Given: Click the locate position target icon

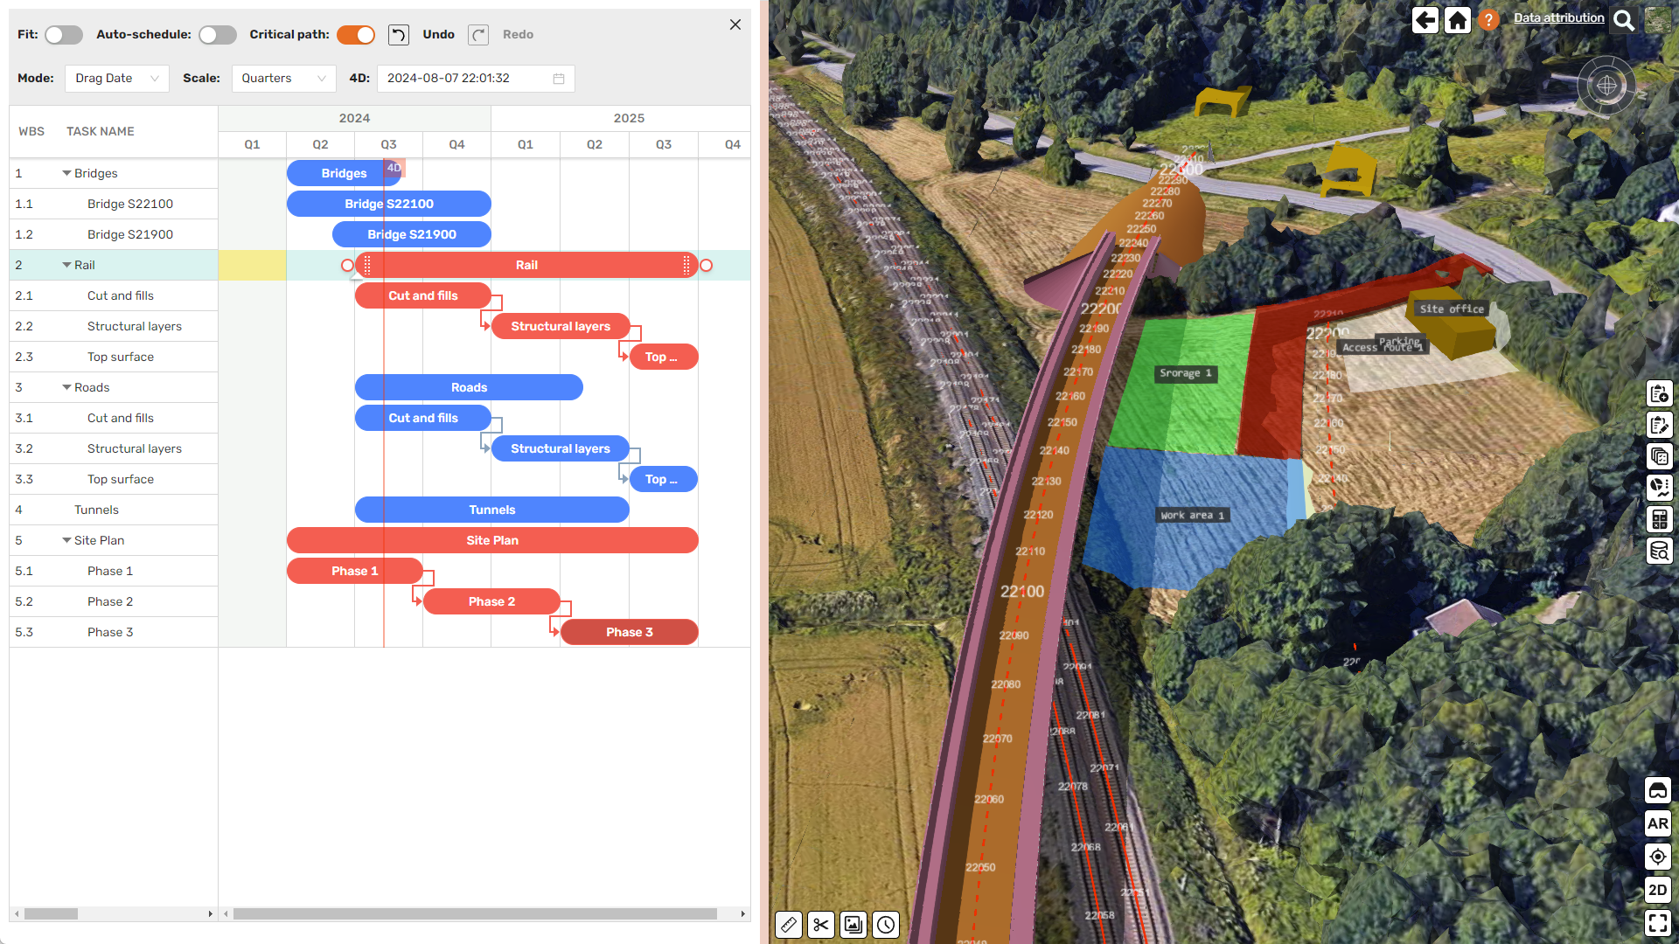Looking at the screenshot, I should coord(1658,857).
